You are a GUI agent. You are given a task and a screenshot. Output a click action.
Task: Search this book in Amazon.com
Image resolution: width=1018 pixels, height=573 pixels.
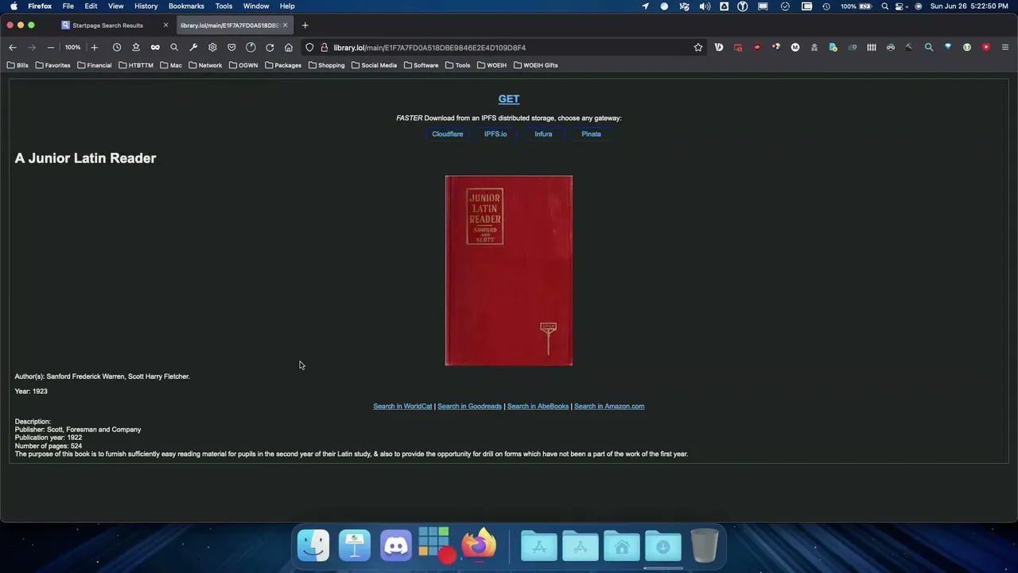(609, 407)
